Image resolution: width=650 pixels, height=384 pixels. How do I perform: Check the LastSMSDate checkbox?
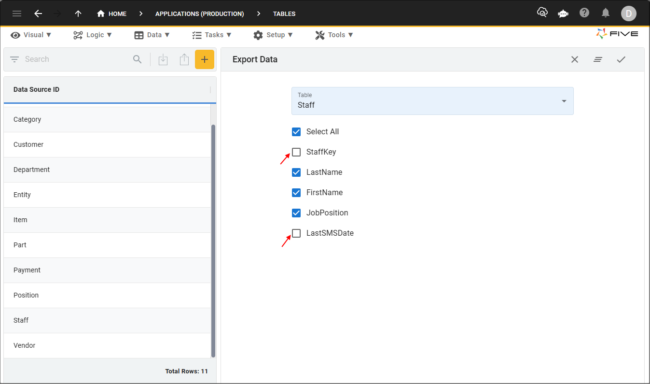296,233
